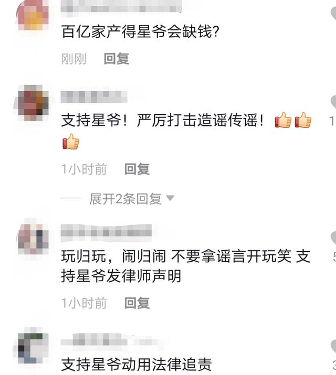Tap the heart beside the "支持星爷动用法律追责" comment
336x375 pixels.
[x=333, y=346]
